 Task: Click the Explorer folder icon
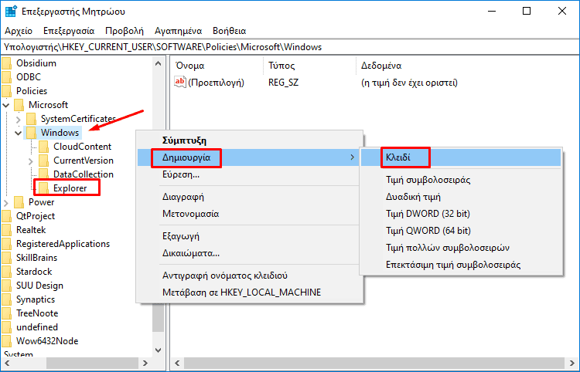click(43, 188)
